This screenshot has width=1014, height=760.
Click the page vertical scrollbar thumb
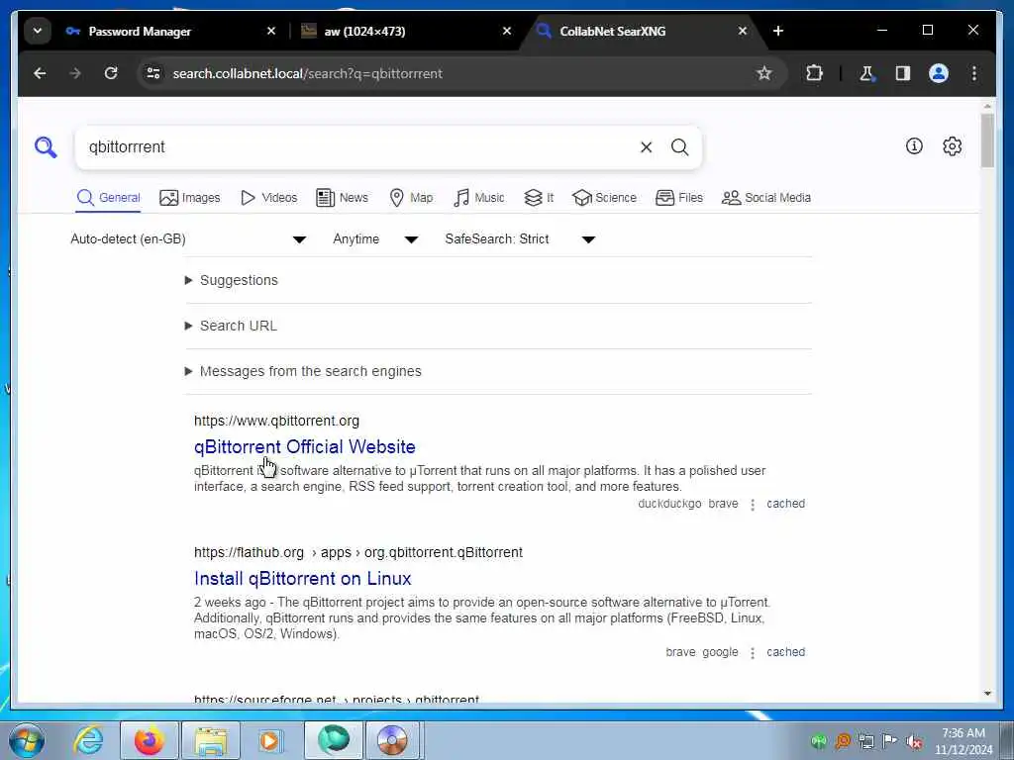tap(987, 141)
